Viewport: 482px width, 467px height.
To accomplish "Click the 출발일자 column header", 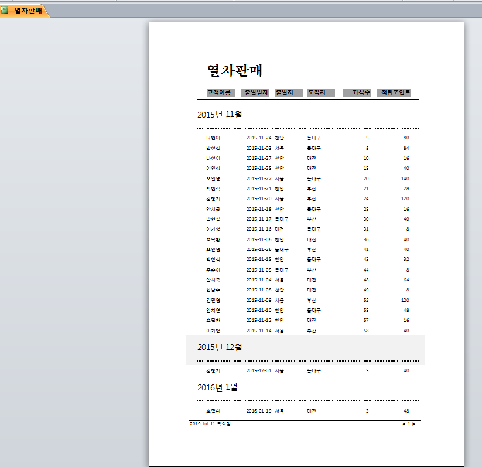I will click(255, 92).
